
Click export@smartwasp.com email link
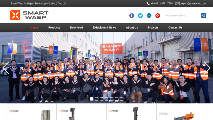194,3
